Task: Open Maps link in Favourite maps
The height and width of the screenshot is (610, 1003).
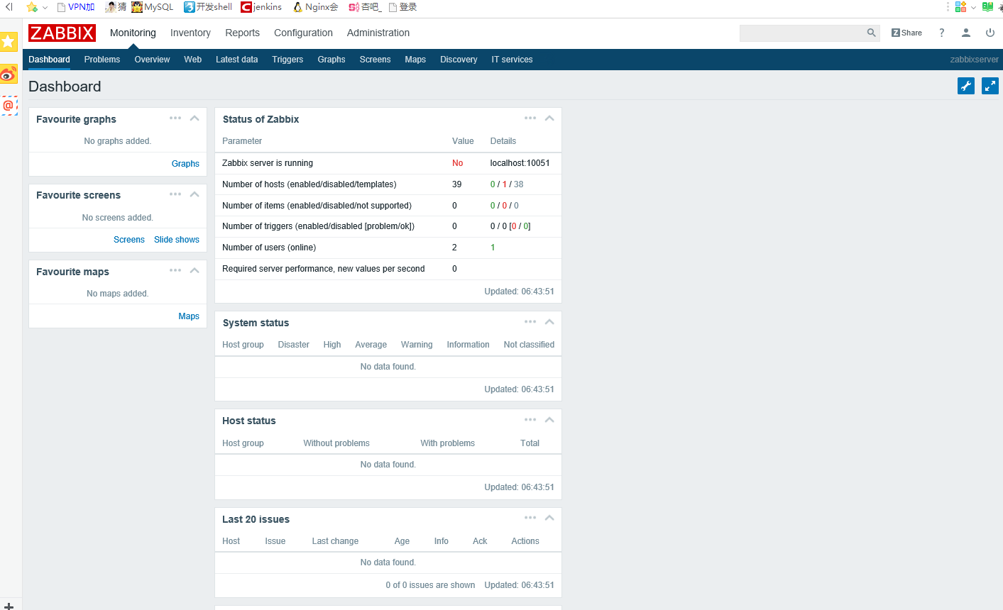Action: (189, 316)
